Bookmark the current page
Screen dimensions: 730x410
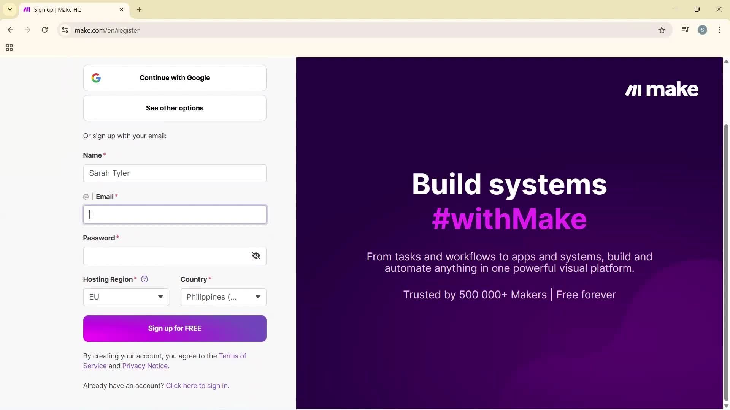point(662,30)
